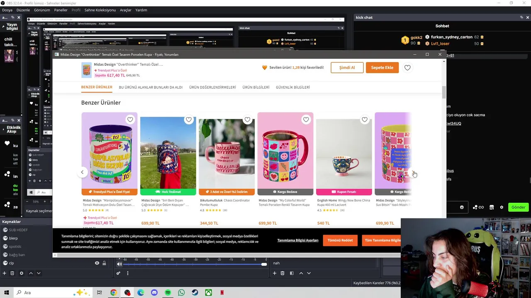Open the emoji picker in kick chat

[x=462, y=207]
